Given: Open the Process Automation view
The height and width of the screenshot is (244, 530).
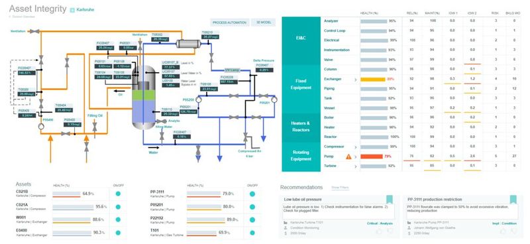Looking at the screenshot, I should [229, 23].
